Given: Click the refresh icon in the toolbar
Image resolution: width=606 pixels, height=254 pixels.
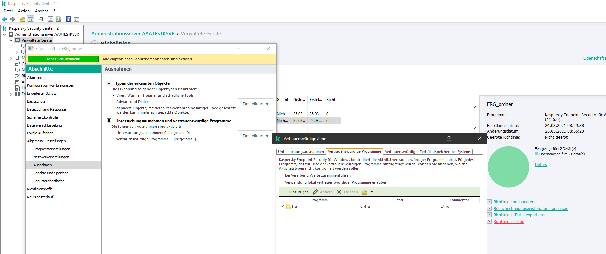Looking at the screenshot, I should coord(59,19).
